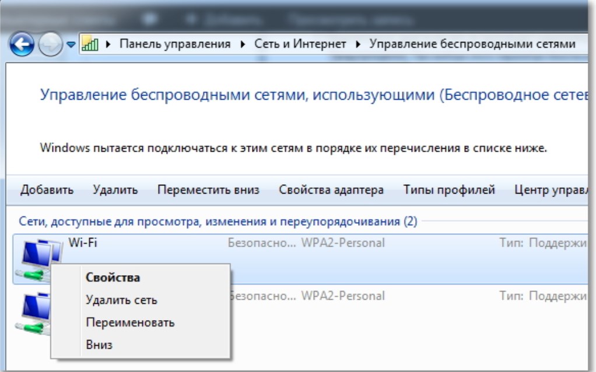Click the Сети, доступные для просмотра group header
Screen dimensions: 596x372
coord(218,221)
